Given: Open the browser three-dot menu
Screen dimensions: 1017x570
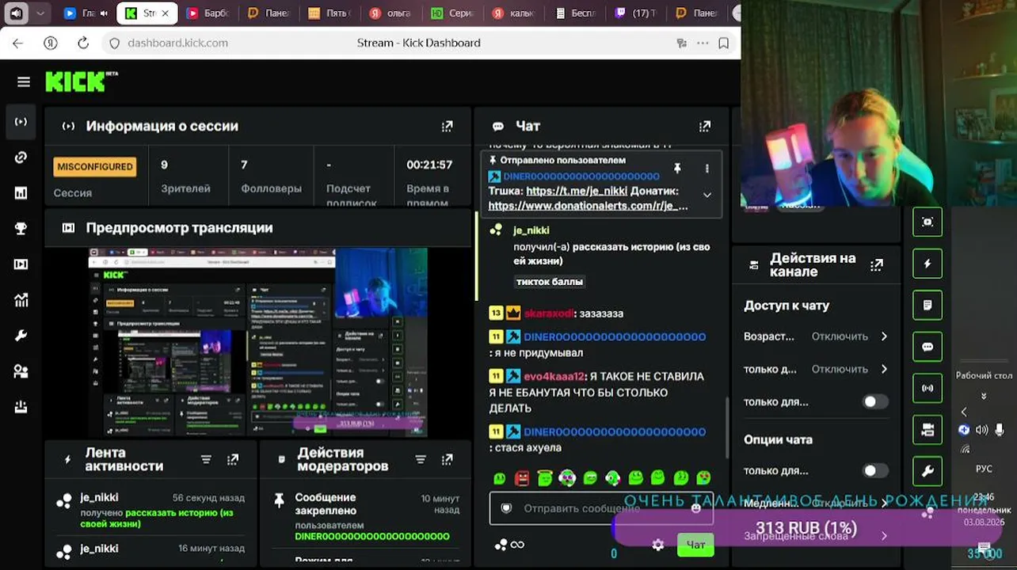Looking at the screenshot, I should pyautogui.click(x=703, y=43).
